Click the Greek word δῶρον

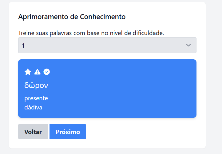[36, 85]
